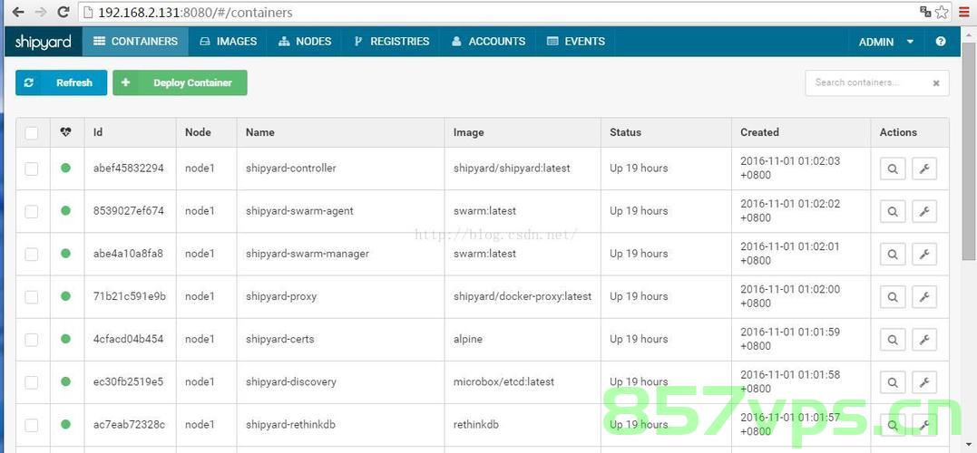977x453 pixels.
Task: Click the Image column header
Action: click(x=469, y=132)
